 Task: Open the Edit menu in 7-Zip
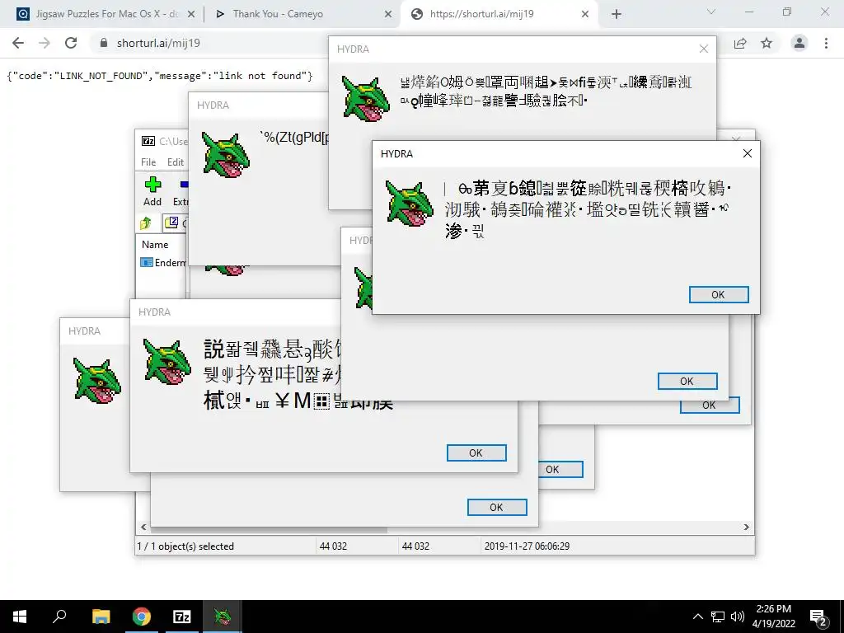pyautogui.click(x=176, y=162)
